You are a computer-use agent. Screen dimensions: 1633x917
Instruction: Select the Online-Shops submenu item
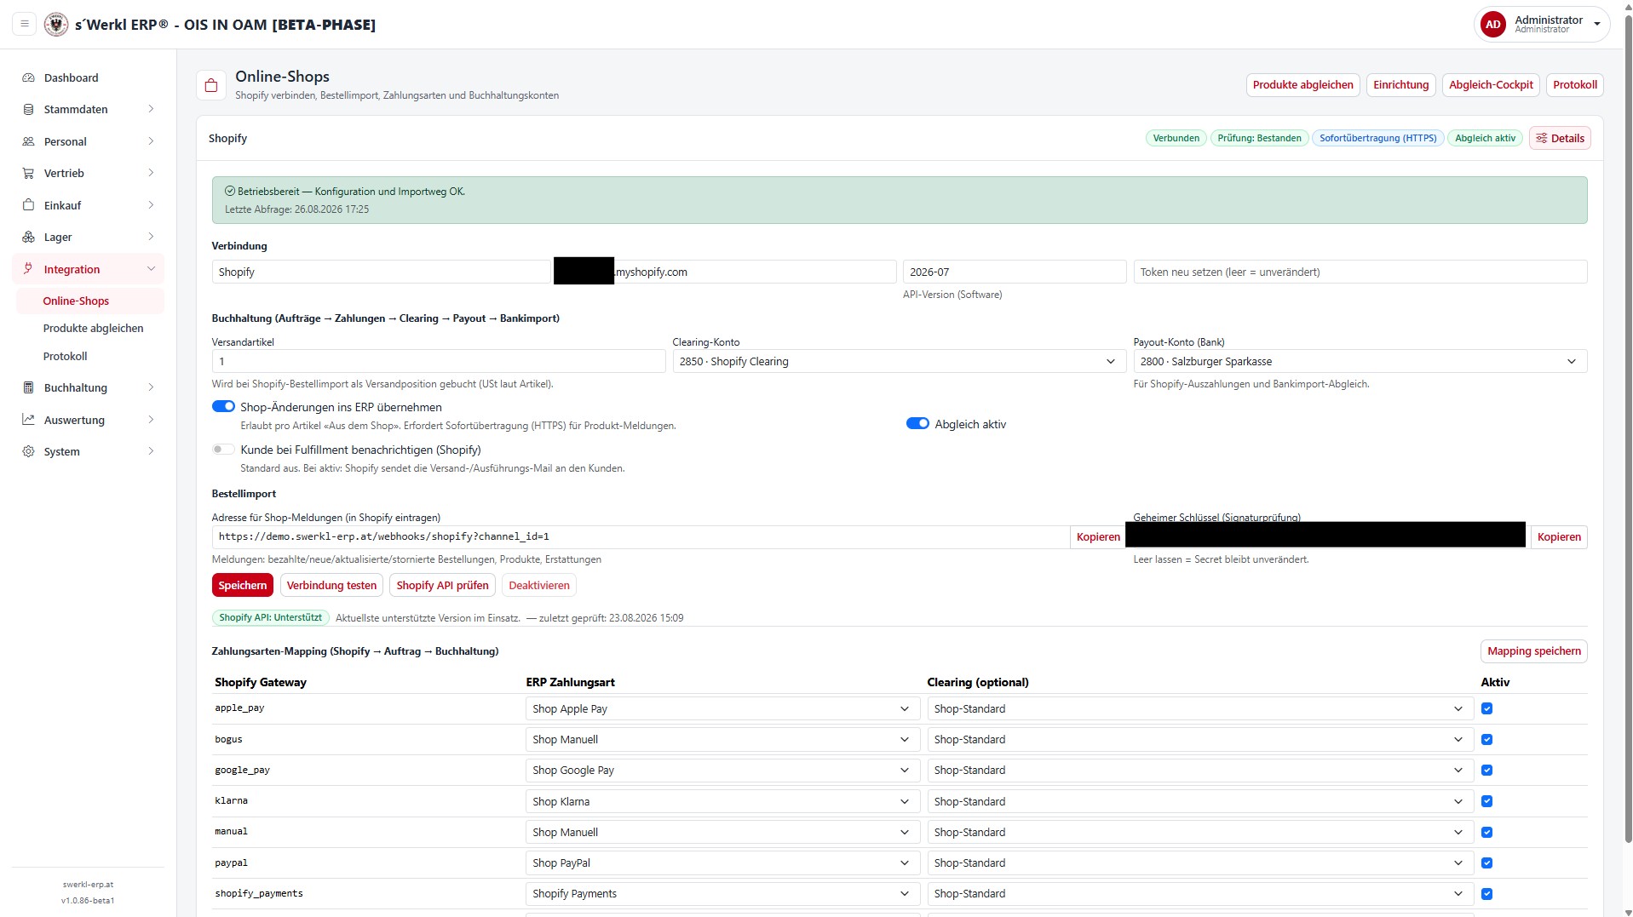click(89, 301)
